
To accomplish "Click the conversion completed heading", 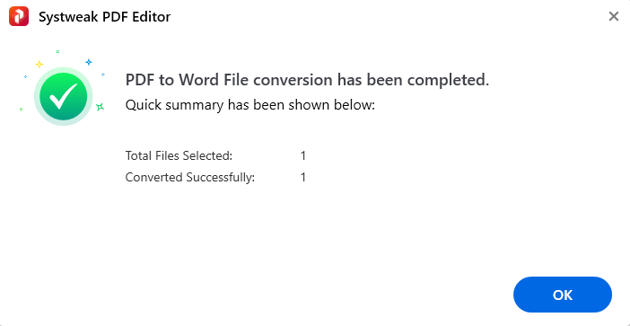I will [x=307, y=80].
